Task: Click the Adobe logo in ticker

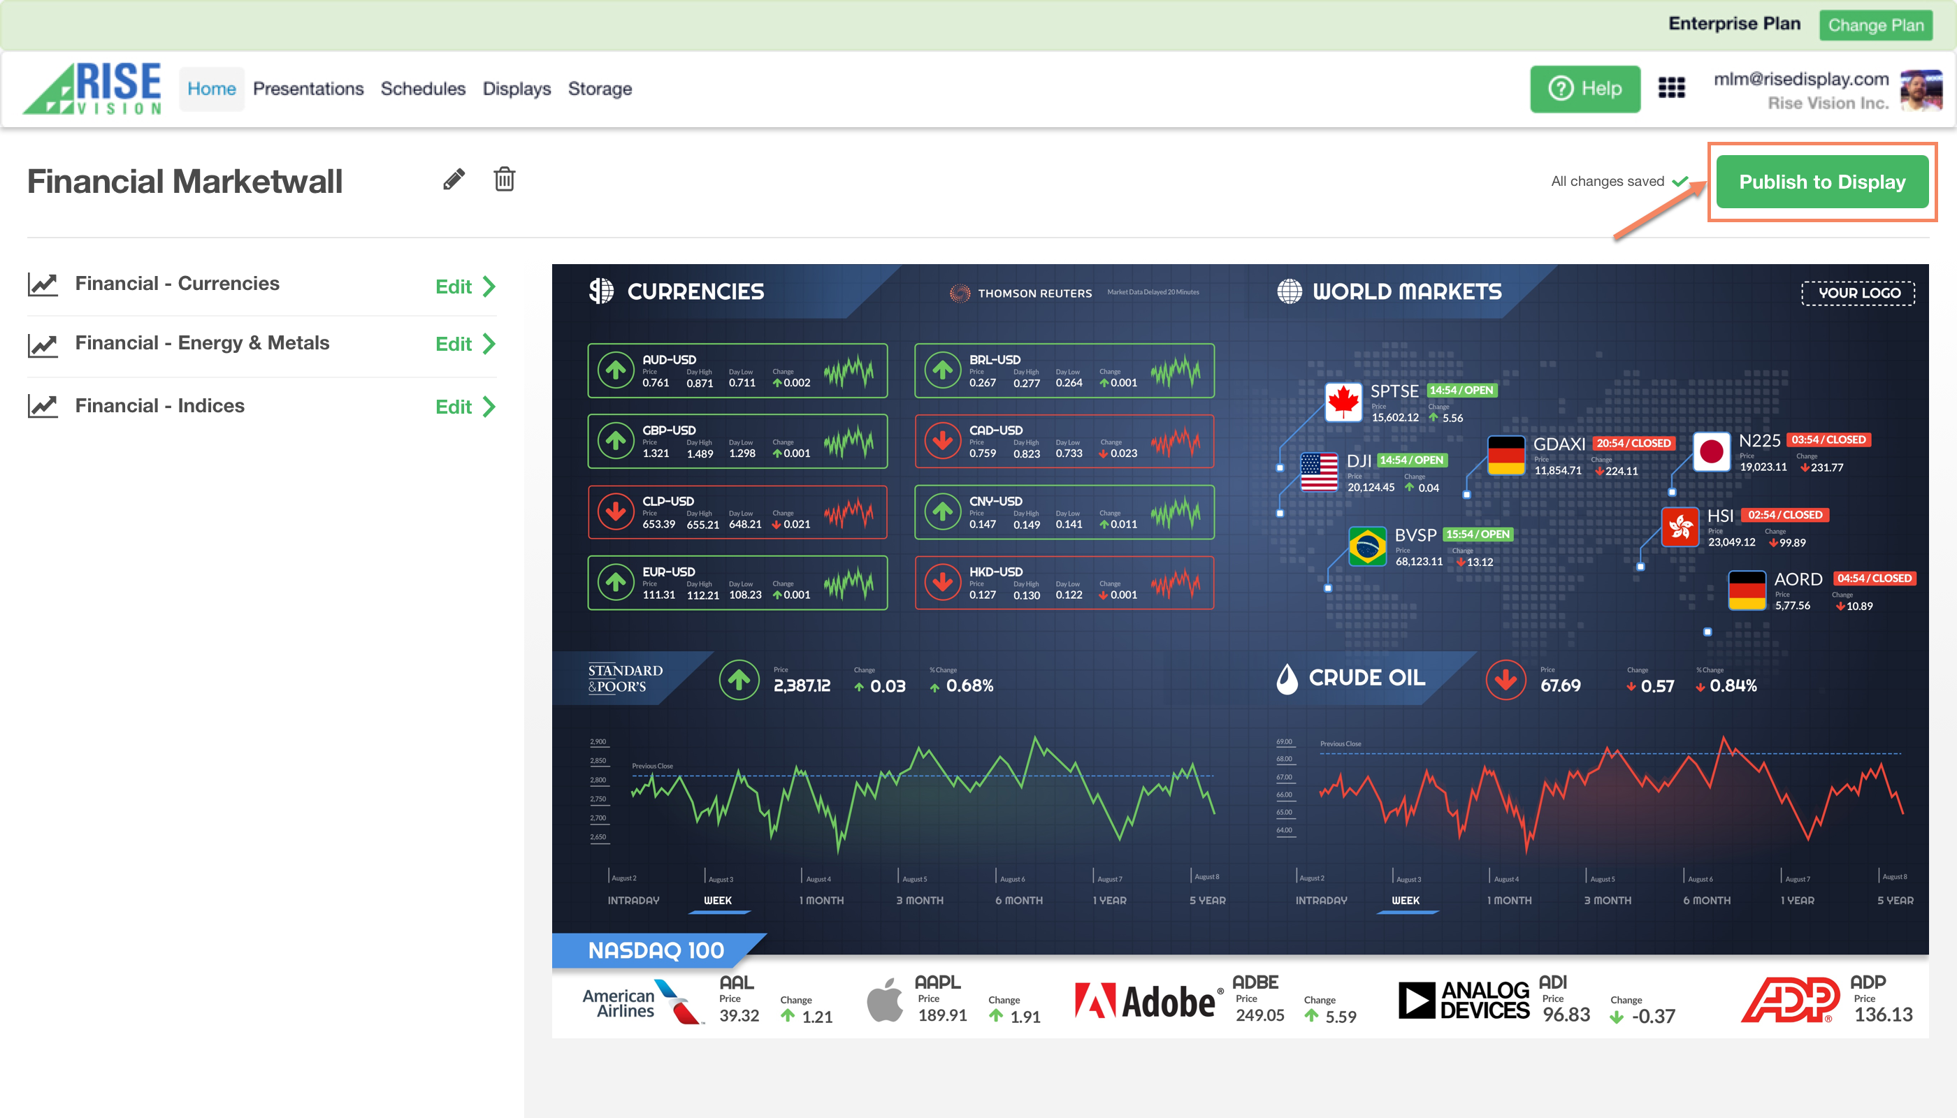Action: coord(1148,1001)
